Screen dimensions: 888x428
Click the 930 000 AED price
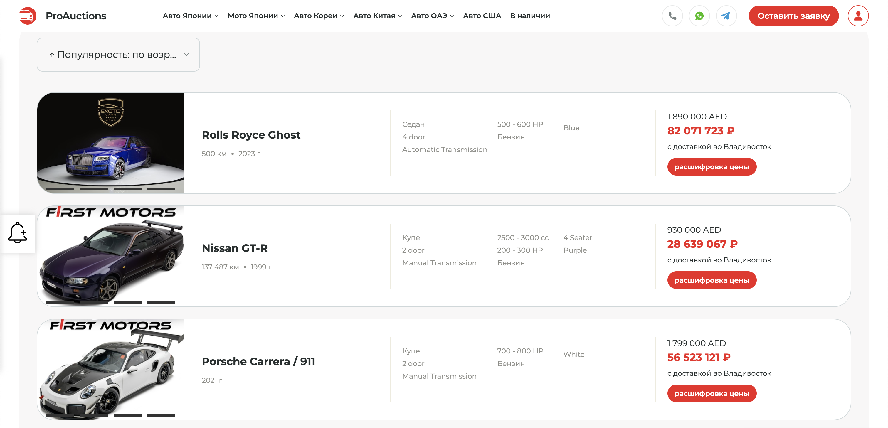(694, 230)
